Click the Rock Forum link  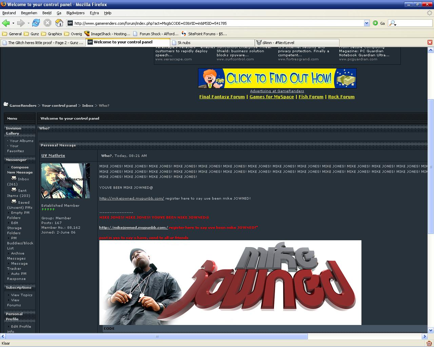(341, 97)
